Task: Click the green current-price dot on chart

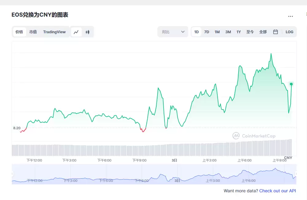Action: [x=291, y=84]
